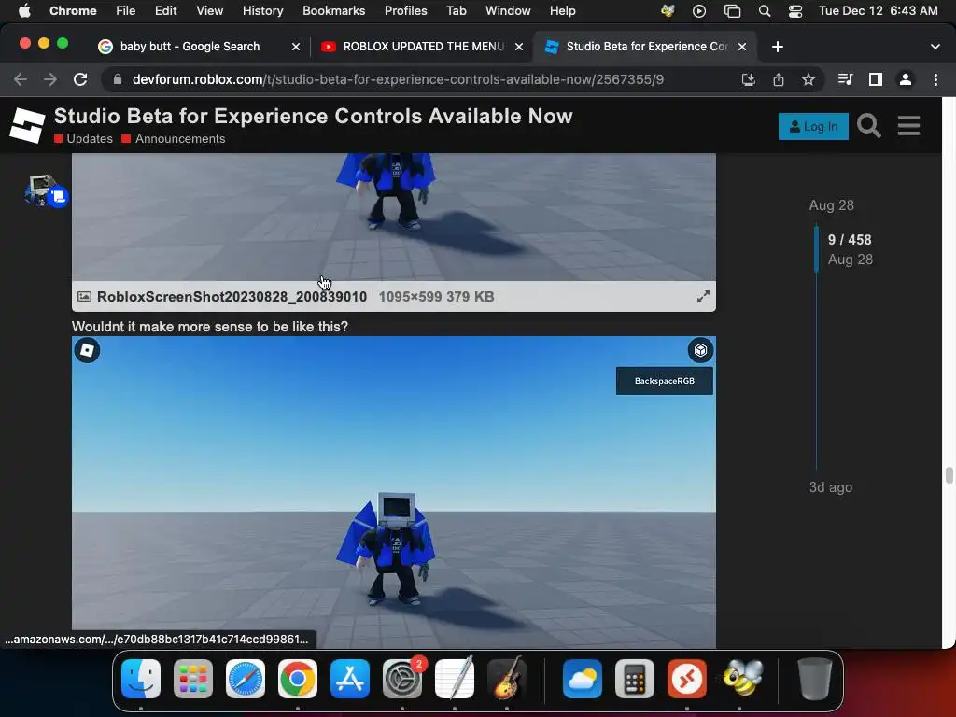
Task: Open the media control icon in Chrome toolbar
Action: click(845, 79)
